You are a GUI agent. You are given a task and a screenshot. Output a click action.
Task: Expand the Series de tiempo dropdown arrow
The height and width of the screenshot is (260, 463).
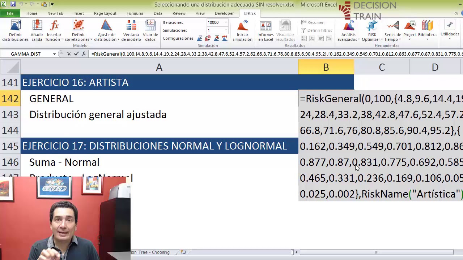pyautogui.click(x=400, y=40)
